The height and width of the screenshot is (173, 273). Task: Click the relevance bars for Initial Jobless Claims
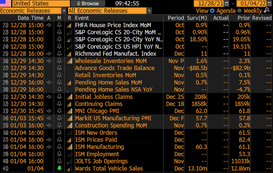(70, 97)
